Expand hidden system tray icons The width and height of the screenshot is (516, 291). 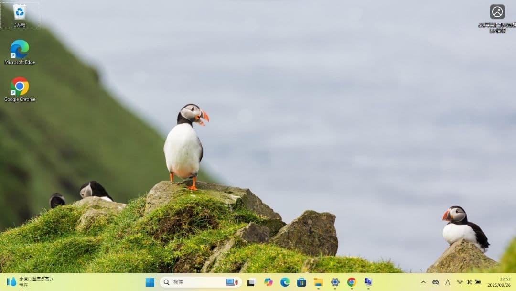point(424,282)
